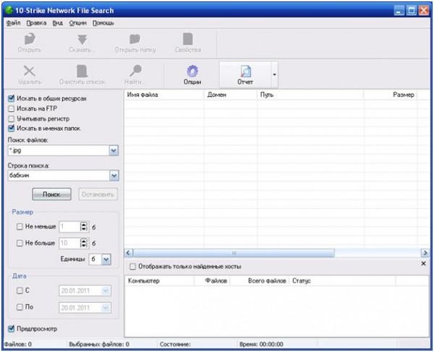This screenshot has height=352, width=434.
Task: Click the Время 00:00:00 status text
Action: [261, 344]
